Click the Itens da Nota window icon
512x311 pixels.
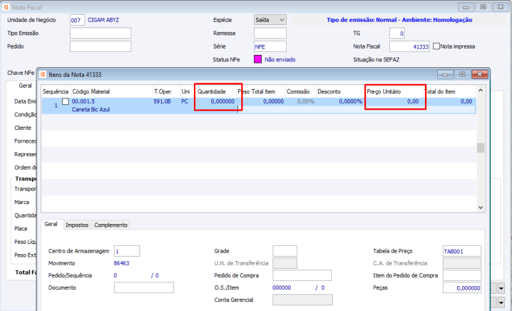[43, 74]
